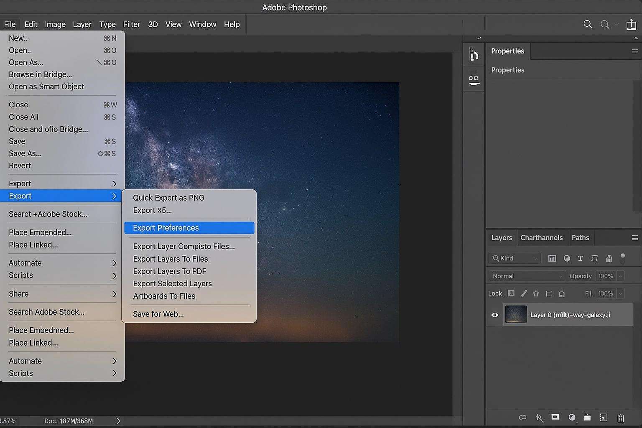
Task: Open the Filter menu
Action: point(132,24)
